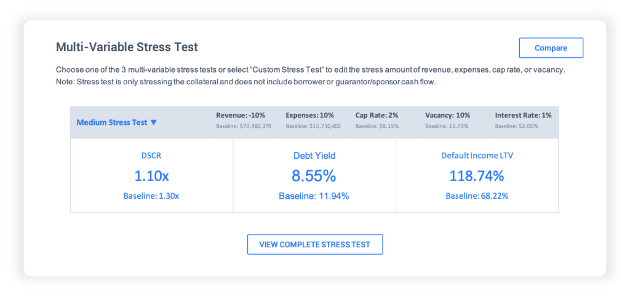Image resolution: width=630 pixels, height=296 pixels.
Task: Select the Default Income LTV 118.74% value
Action: coord(477,176)
